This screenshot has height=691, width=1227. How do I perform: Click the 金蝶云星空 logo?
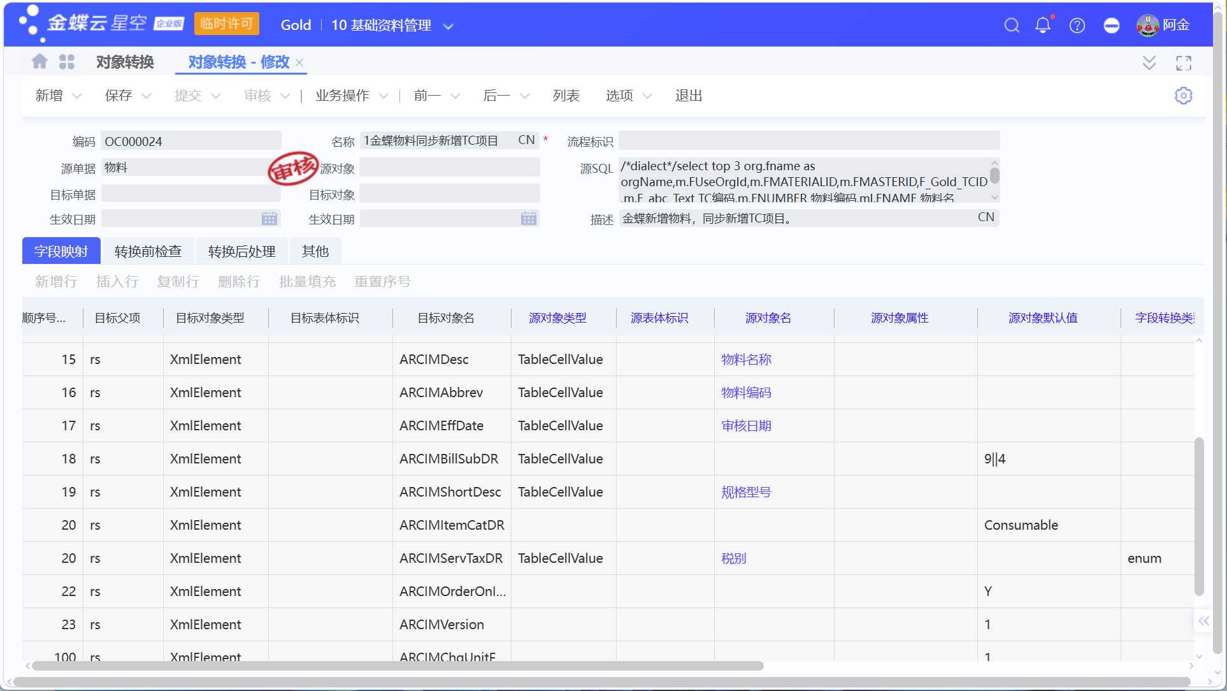click(x=102, y=24)
